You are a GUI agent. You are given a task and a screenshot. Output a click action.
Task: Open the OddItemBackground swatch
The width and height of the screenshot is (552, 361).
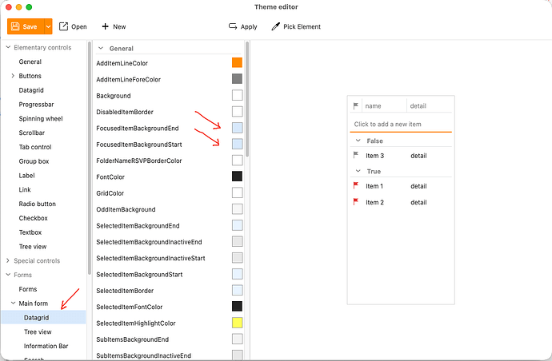237,208
